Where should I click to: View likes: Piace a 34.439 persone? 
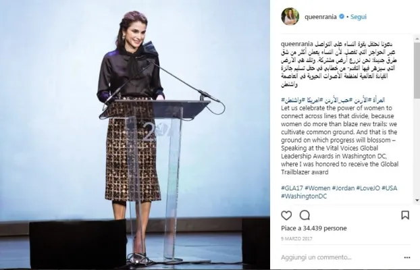(x=314, y=228)
